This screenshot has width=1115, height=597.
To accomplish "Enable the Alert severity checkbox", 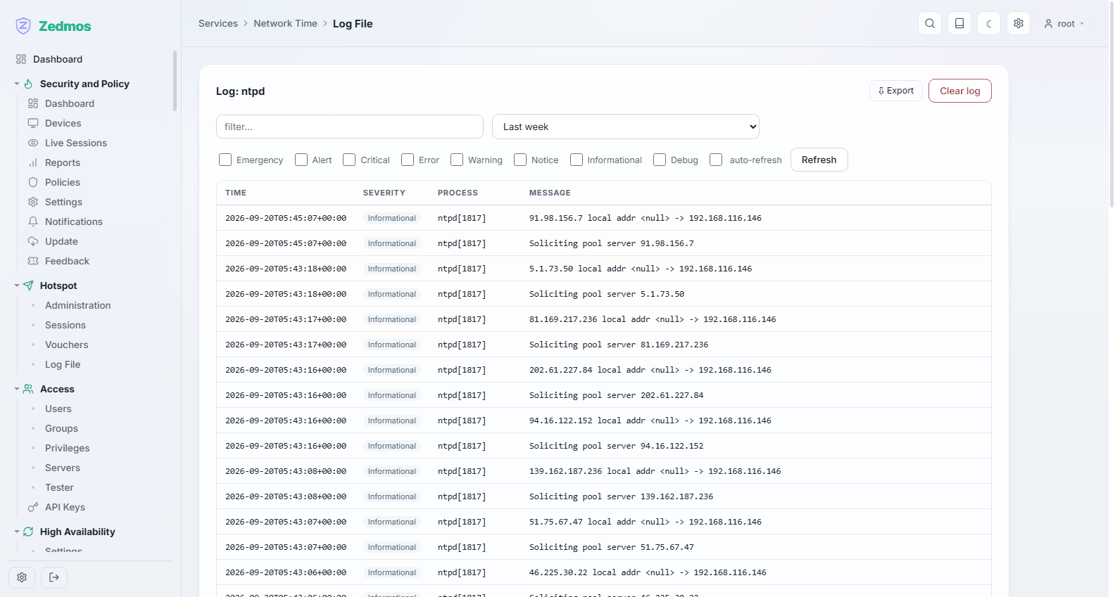I will pyautogui.click(x=301, y=160).
